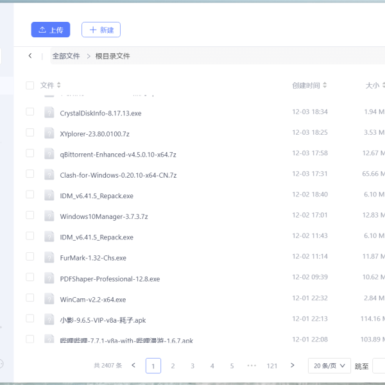Check the WinCam-v2.2-x64.exe checkbox

coord(30,298)
